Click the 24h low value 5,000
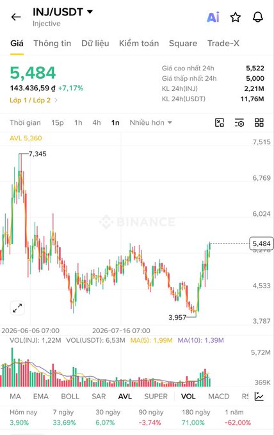The image size is (274, 435). click(x=255, y=79)
